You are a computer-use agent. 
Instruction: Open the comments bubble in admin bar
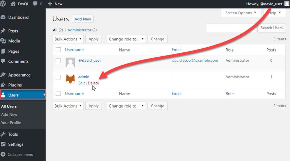click(x=36, y=4)
